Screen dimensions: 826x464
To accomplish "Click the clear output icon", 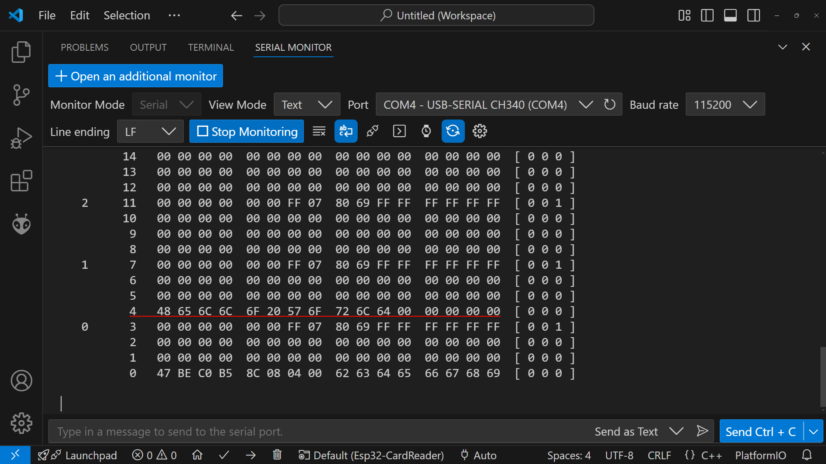I will coord(319,131).
